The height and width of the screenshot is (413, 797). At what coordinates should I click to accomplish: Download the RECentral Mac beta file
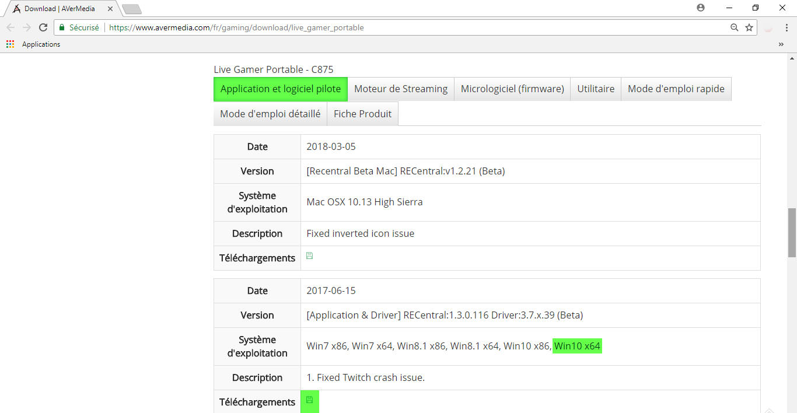point(309,256)
